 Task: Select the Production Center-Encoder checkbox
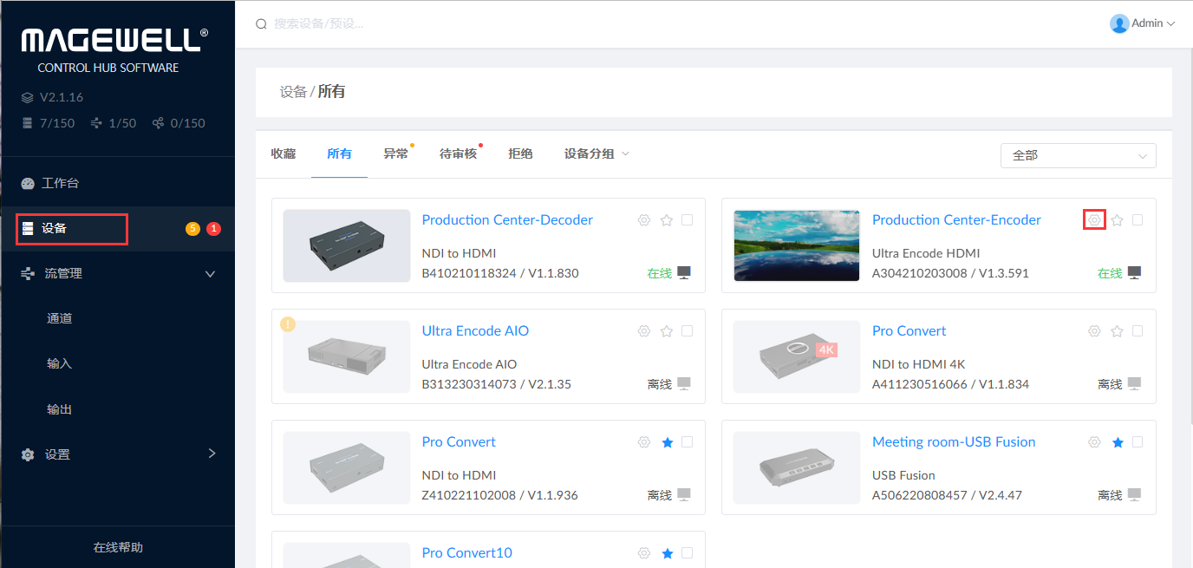pos(1138,220)
